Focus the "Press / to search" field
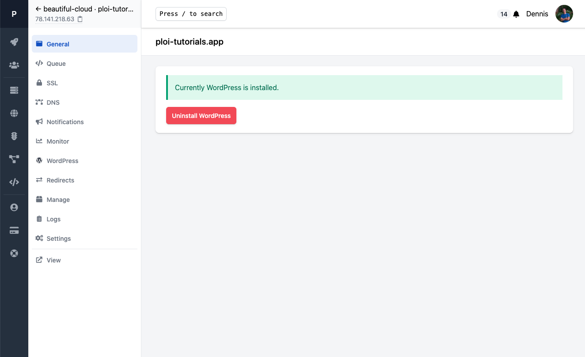 pos(191,14)
